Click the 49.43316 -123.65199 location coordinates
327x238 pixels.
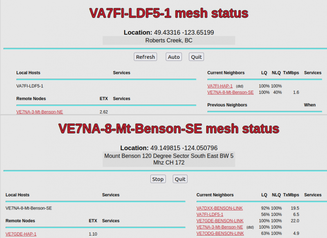(184, 32)
